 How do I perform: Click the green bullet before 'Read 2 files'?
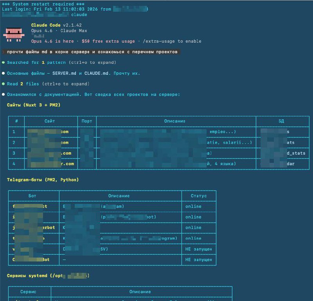coord(3,84)
